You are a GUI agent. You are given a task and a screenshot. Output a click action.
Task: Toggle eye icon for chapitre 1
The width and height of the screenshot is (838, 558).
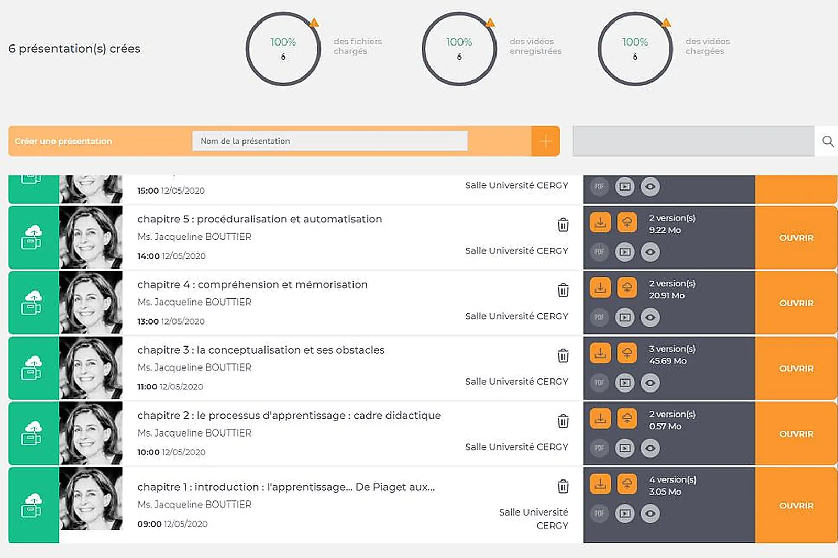[650, 514]
